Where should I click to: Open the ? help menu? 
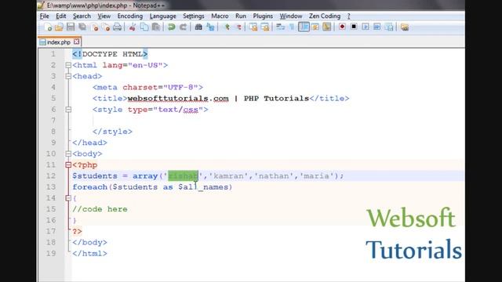pos(348,16)
